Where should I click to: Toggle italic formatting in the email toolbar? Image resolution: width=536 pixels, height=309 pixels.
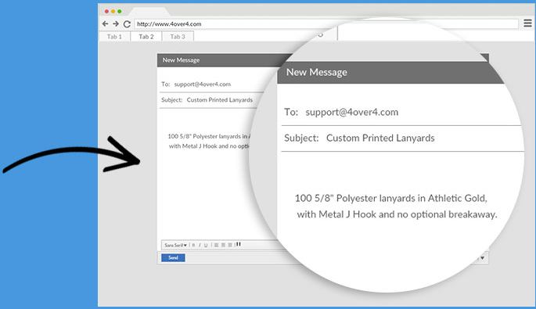pos(200,245)
